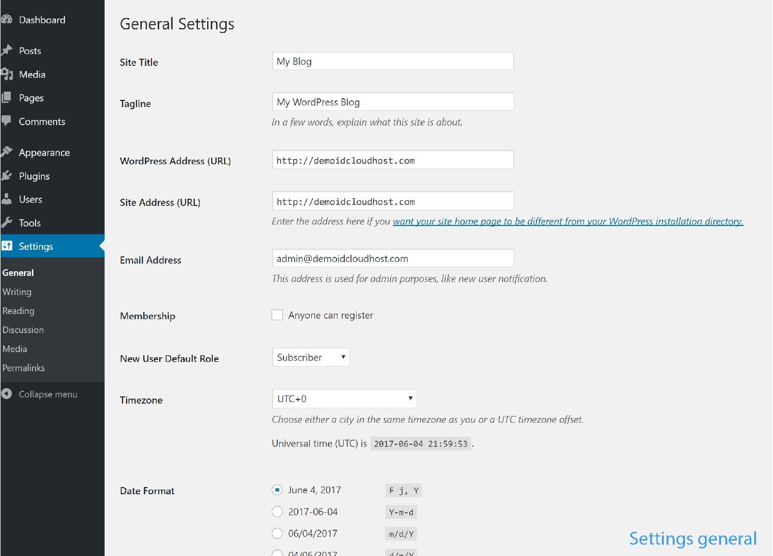Expand the Timezone UTC+0 dropdown
Viewport: 773px width, 556px height.
(344, 398)
